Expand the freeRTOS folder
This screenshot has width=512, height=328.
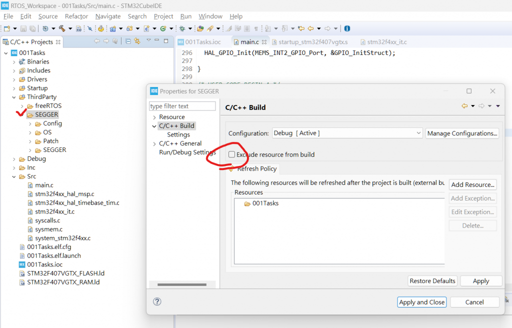(22, 106)
